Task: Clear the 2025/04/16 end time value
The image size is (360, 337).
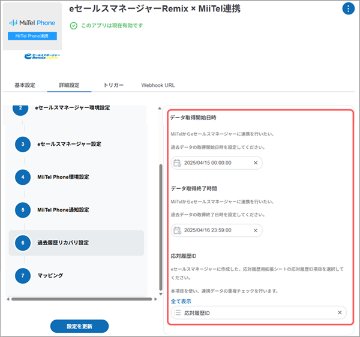Action: click(x=255, y=230)
